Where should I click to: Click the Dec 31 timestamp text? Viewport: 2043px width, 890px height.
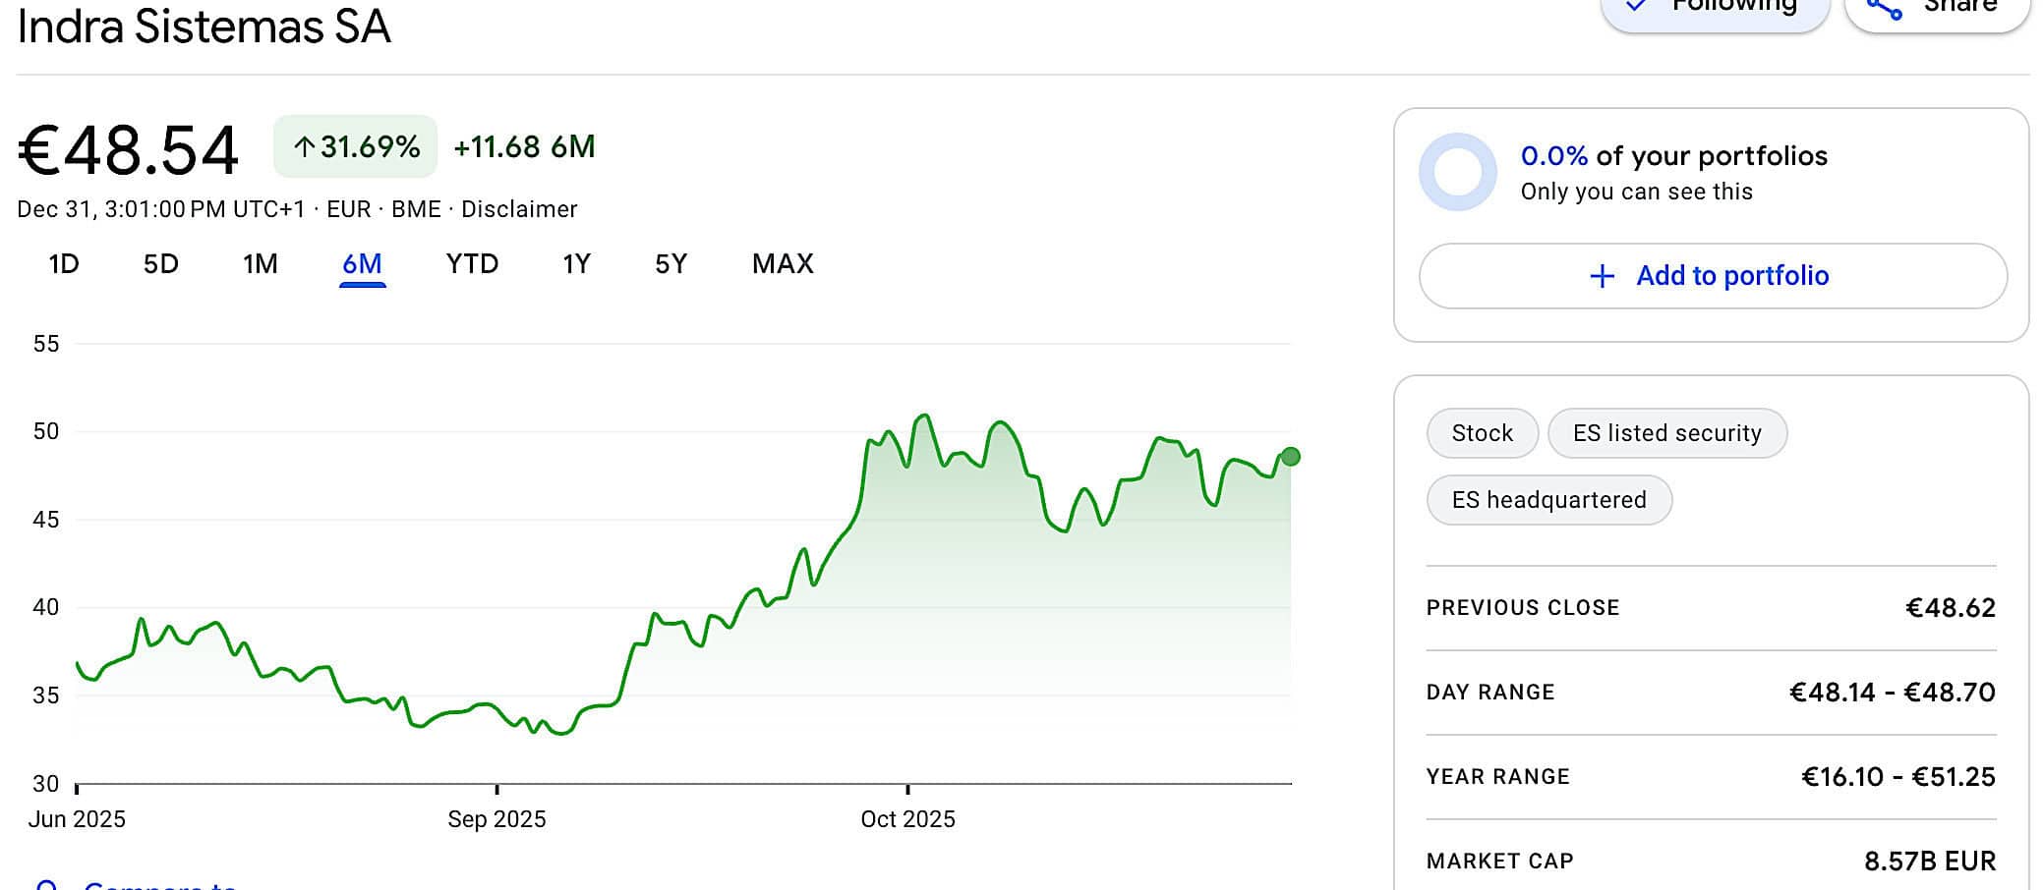point(161,209)
